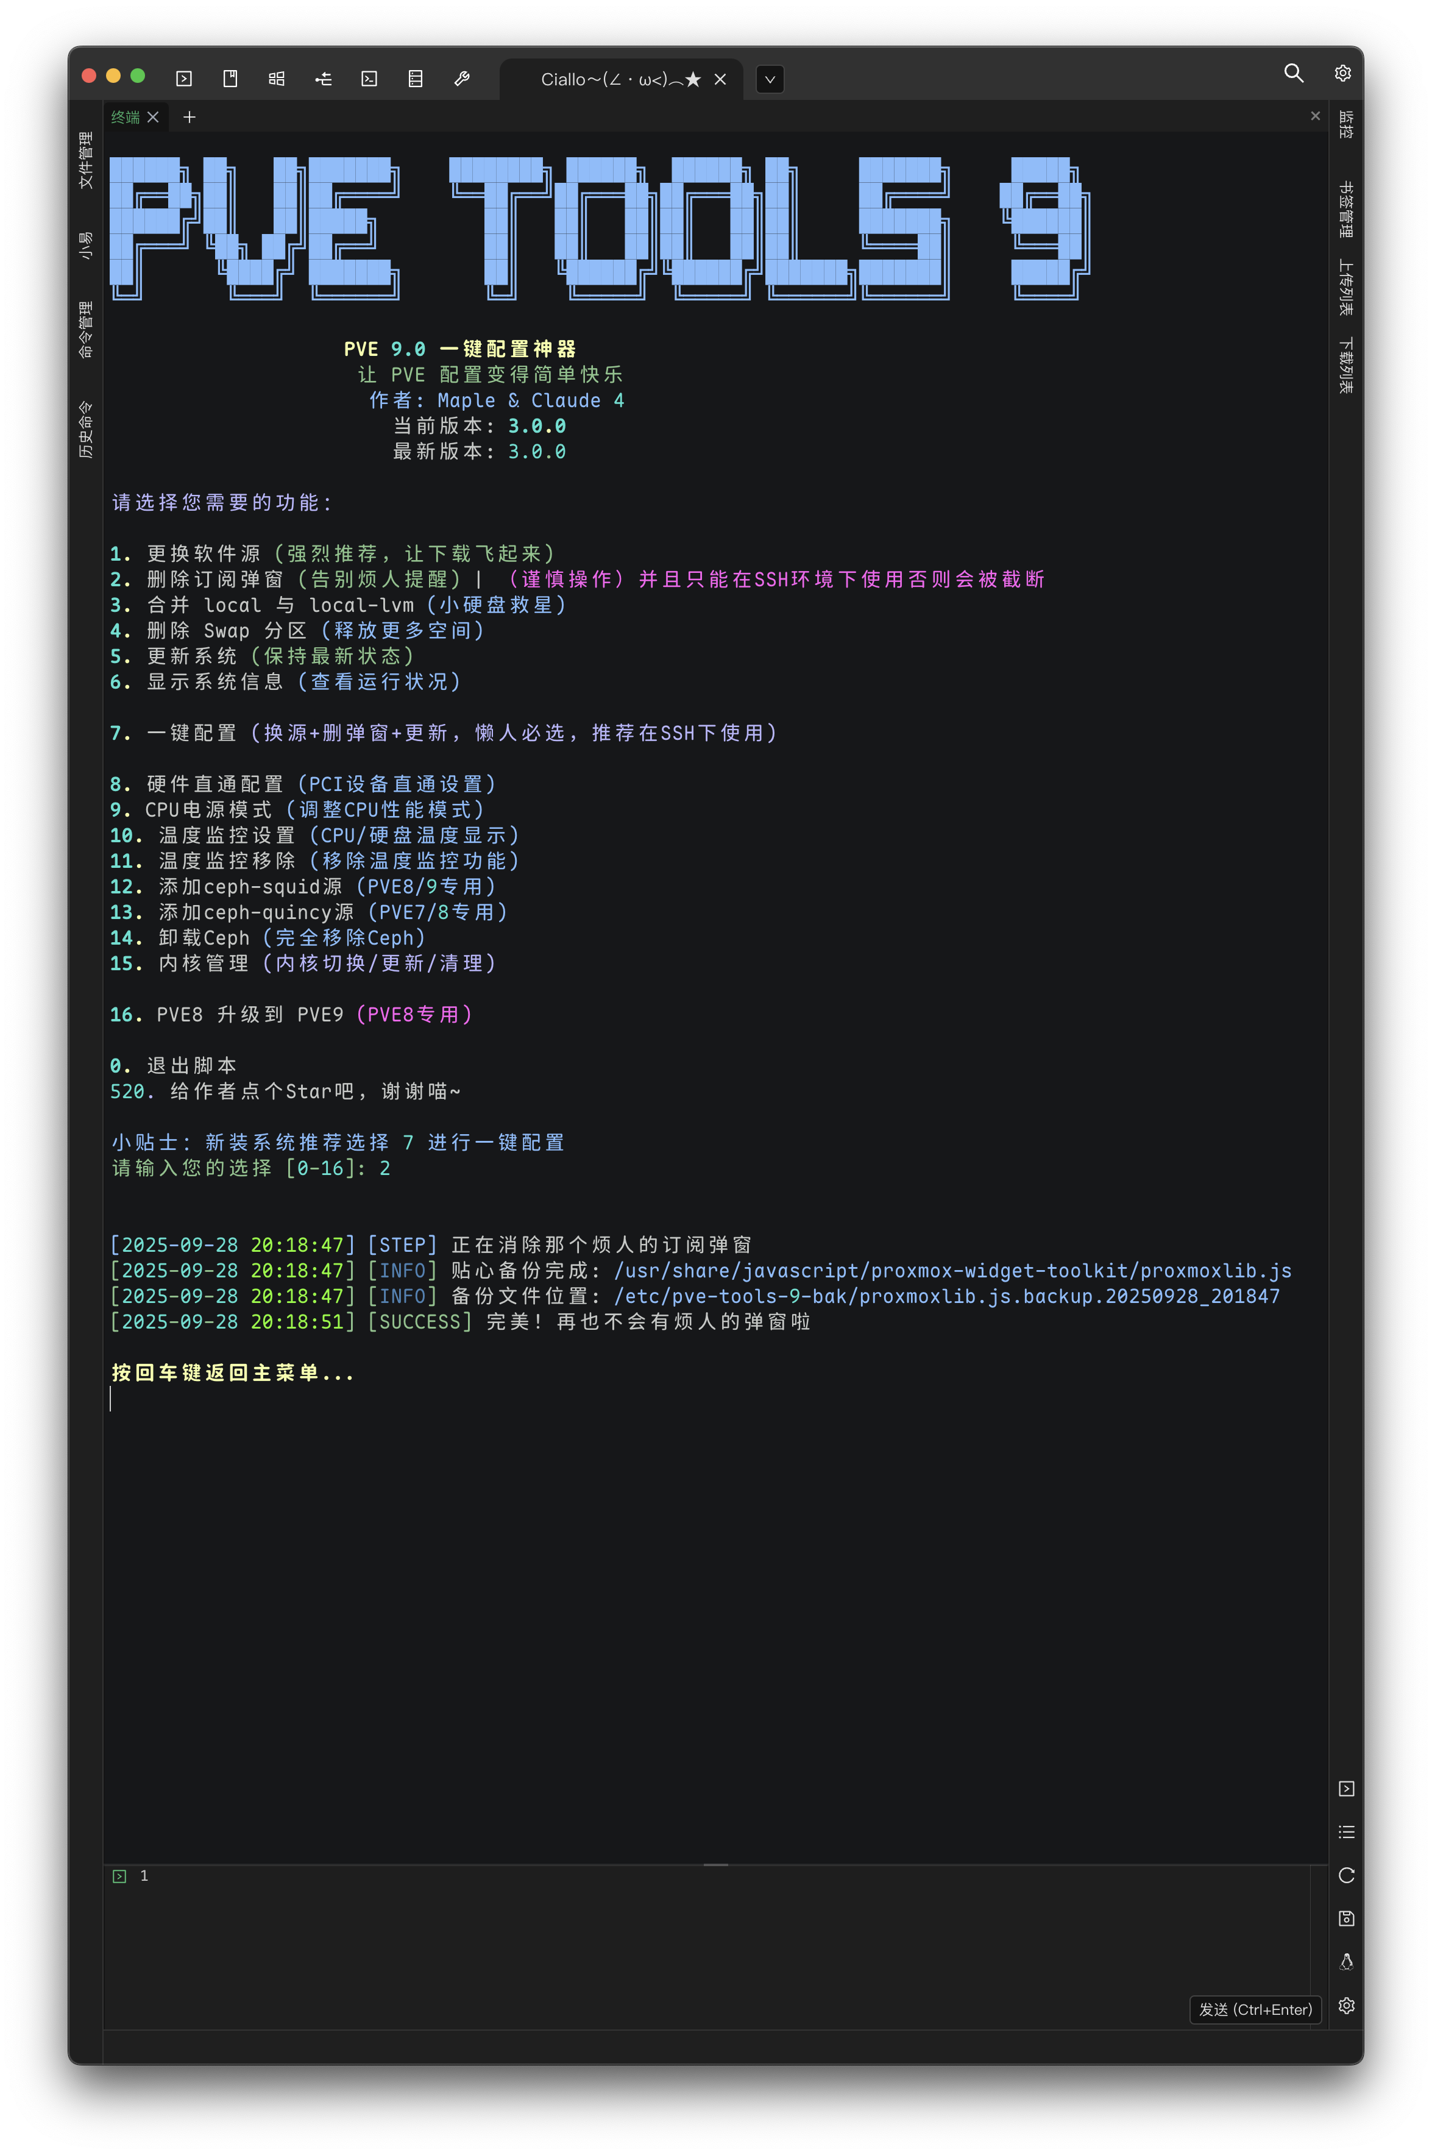Click the [STEP] 正在消除 log line
Viewport: 1432px width, 2155px height.
(x=431, y=1246)
